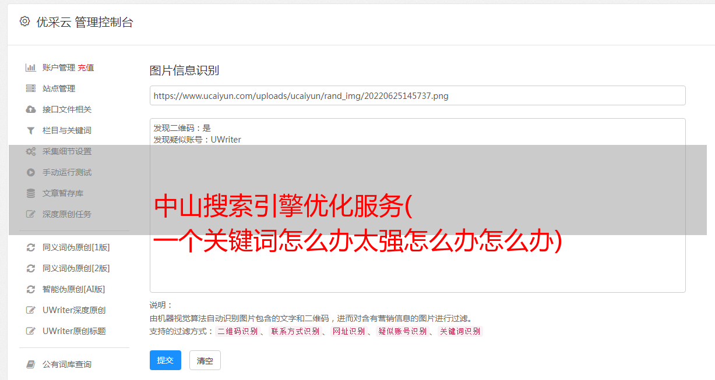Open UWriter深度原创 in the sidebar
This screenshot has width=715, height=380.
tap(74, 310)
